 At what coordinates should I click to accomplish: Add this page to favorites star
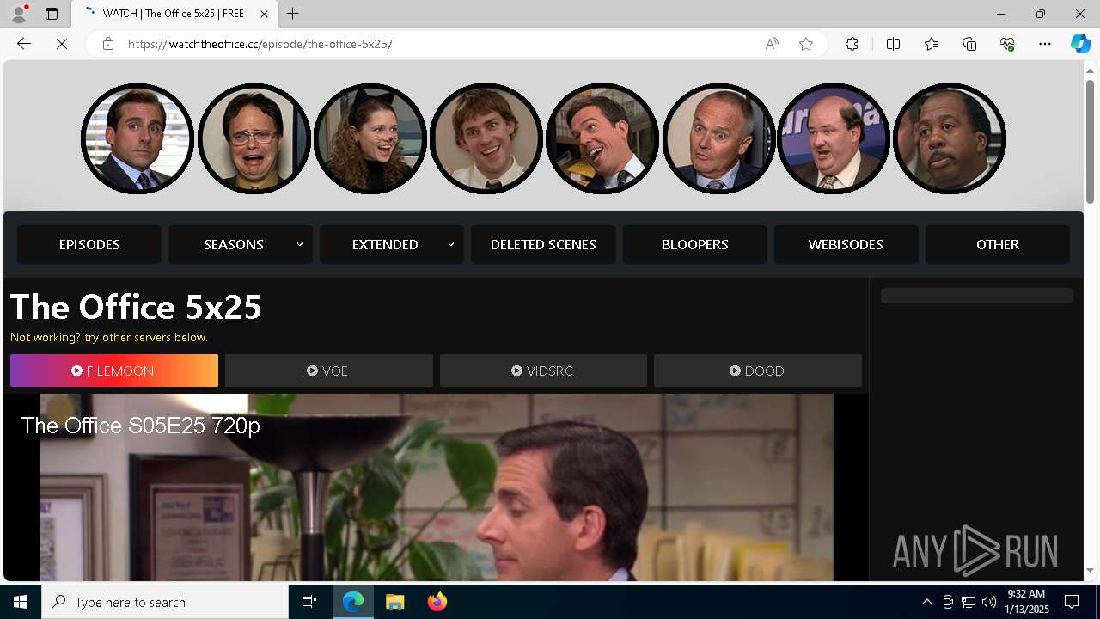pos(806,44)
